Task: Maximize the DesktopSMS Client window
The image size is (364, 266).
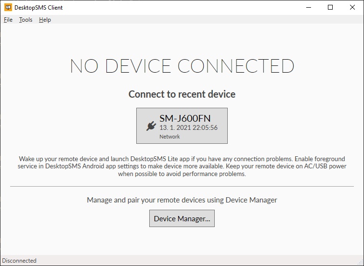Action: tap(330, 7)
